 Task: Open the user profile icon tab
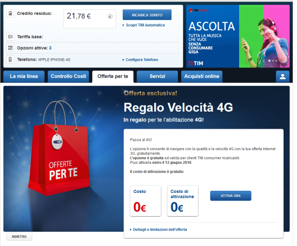click(x=283, y=77)
